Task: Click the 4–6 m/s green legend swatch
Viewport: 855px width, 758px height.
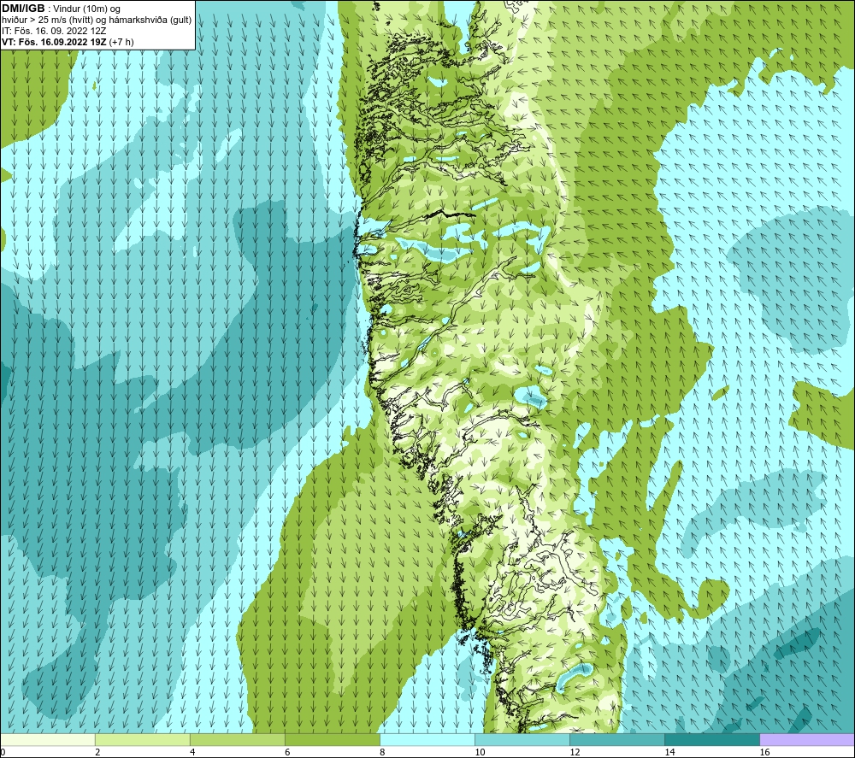Action: (238, 739)
